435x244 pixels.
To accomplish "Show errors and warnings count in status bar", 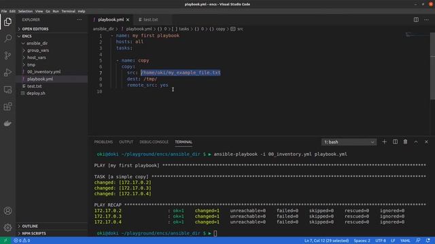I will 22,241.
